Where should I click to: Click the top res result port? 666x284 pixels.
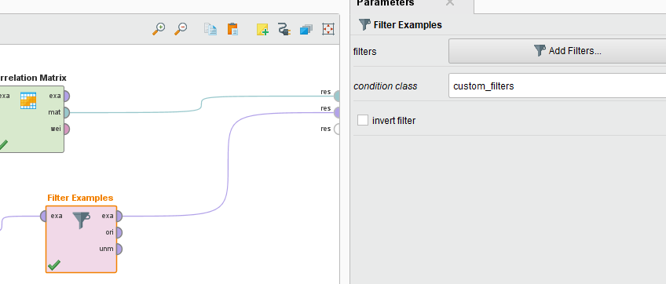[337, 96]
